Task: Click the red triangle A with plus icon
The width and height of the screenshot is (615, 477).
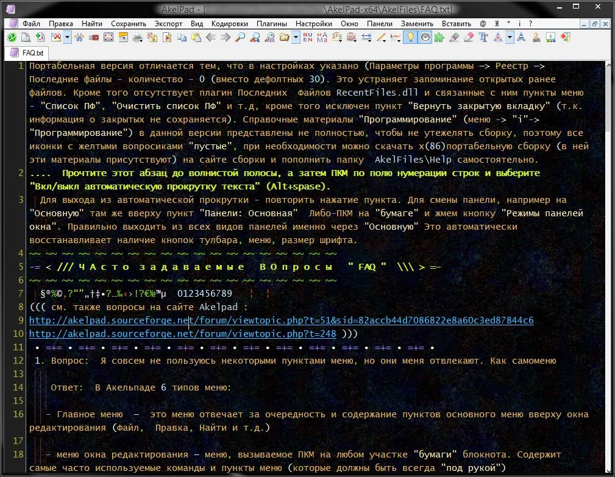Action: click(498, 37)
